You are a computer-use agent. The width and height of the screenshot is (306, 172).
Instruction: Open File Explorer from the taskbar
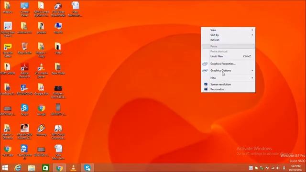32,168
